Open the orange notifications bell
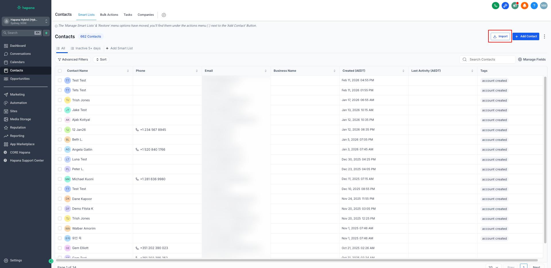The image size is (551, 268). 525,5
